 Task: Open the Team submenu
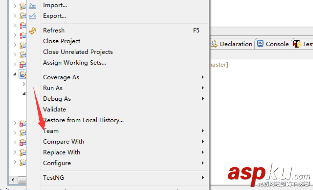(x=125, y=131)
